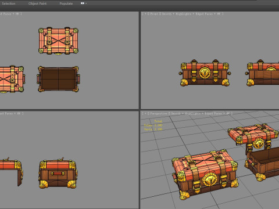This screenshot has height=209, width=279.
Task: Open the Perspective viewport's Smooth + Highlights menu
Action: point(186,113)
